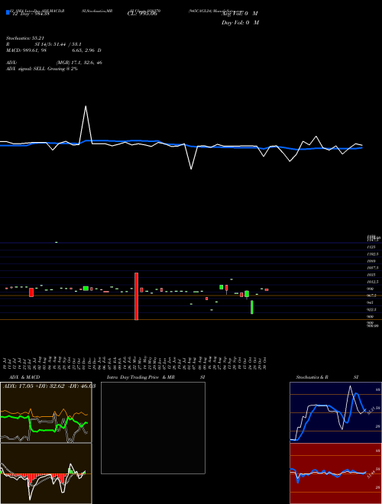
Task: Click the small green mark above the 1125 gridline
Action: (57, 242)
